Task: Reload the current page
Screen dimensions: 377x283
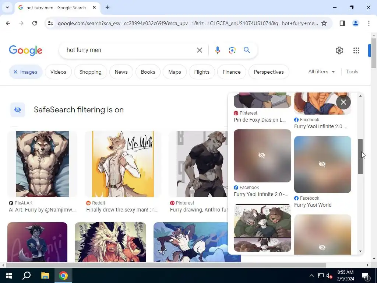Action: [35, 23]
